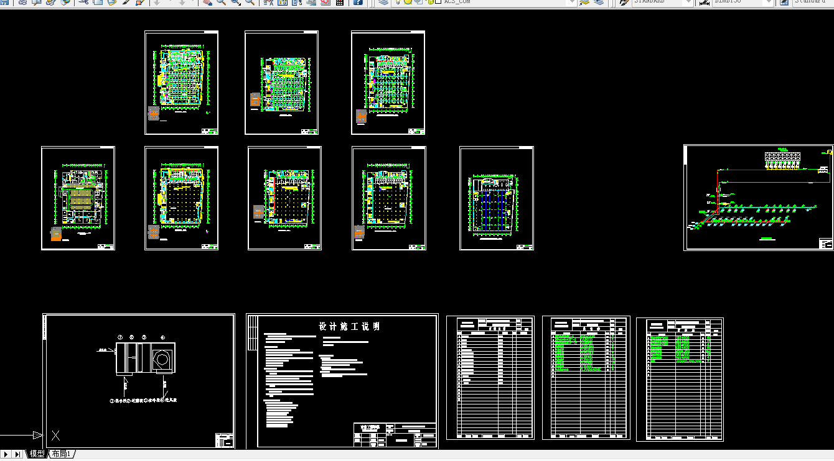
Task: Switch to the 布局1 layout tab
Action: click(x=62, y=454)
